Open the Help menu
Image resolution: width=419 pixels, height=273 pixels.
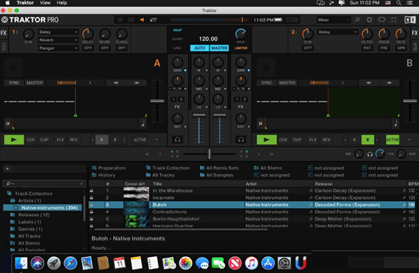[61, 3]
